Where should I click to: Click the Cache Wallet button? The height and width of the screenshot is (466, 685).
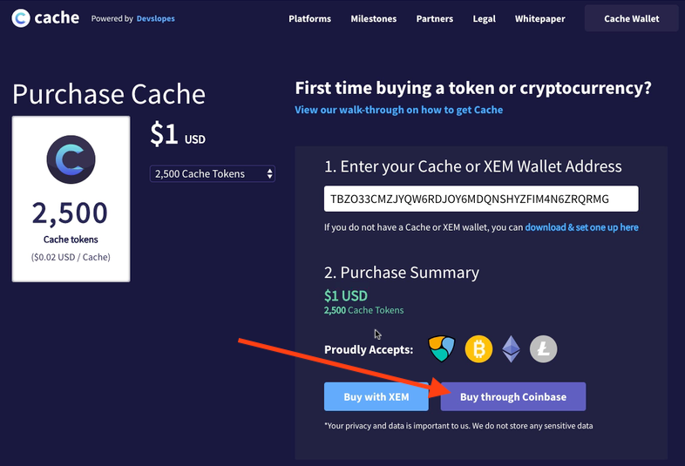point(632,18)
